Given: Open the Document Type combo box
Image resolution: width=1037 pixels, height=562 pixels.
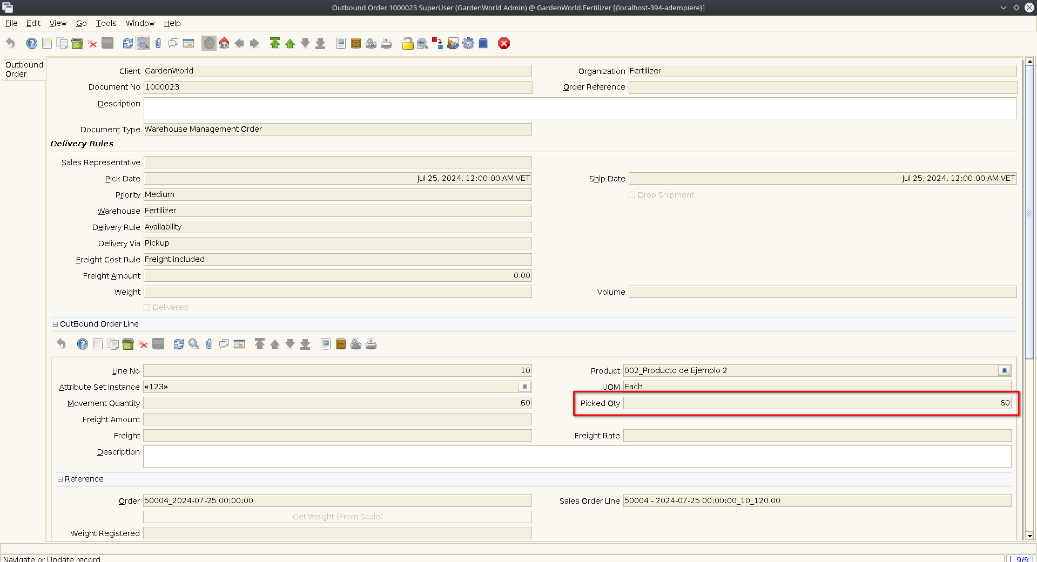Looking at the screenshot, I should (338, 129).
